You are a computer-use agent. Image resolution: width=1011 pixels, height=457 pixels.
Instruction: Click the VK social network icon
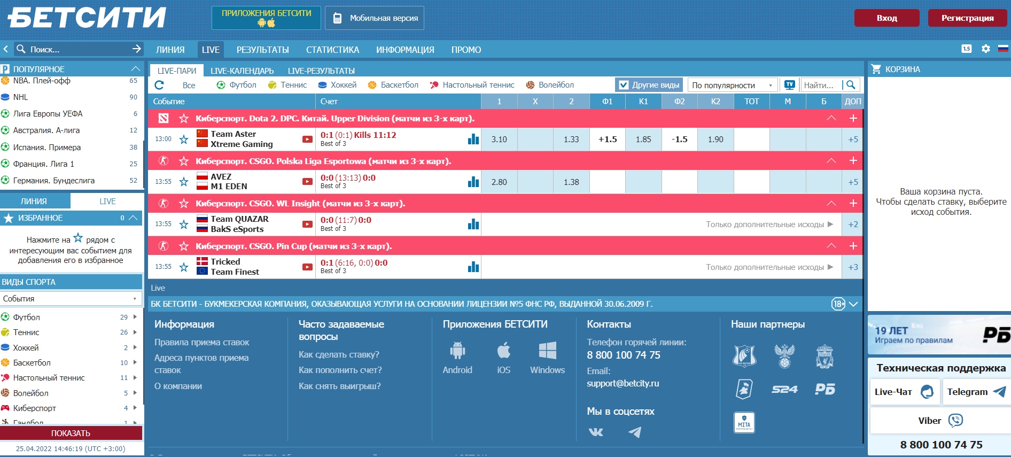click(x=596, y=432)
